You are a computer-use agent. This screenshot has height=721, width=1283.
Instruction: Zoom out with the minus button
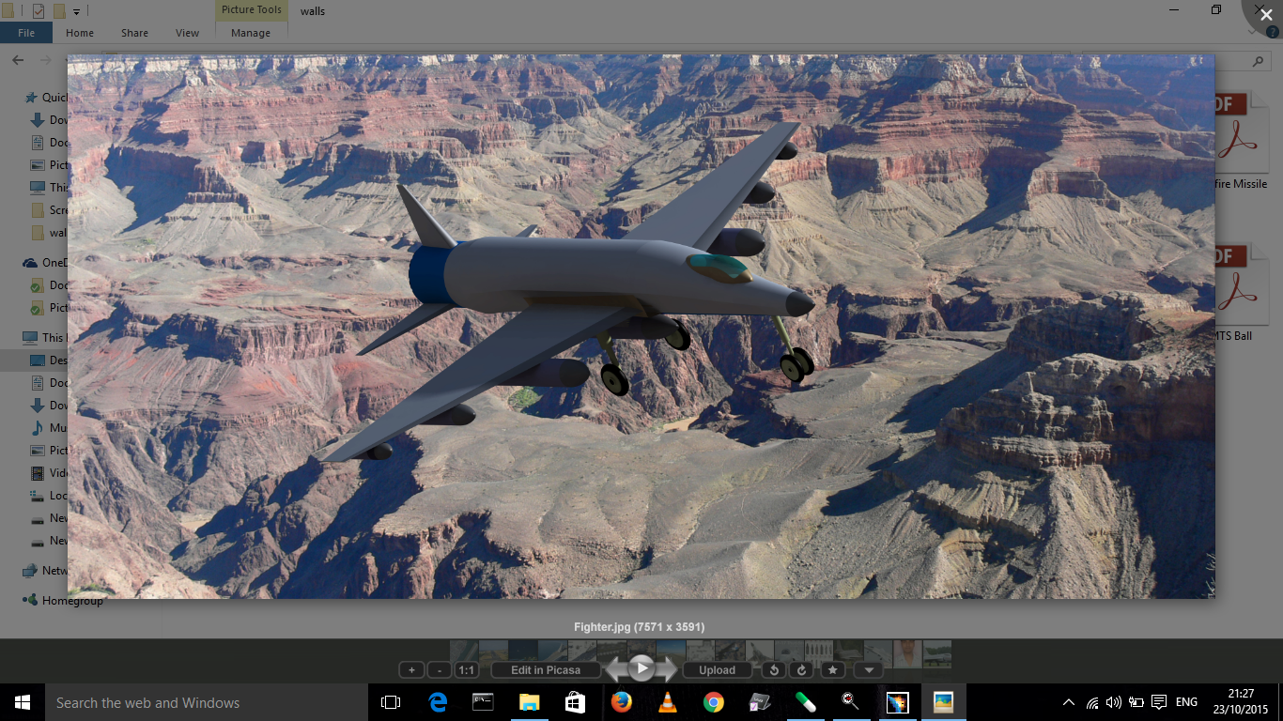click(439, 670)
